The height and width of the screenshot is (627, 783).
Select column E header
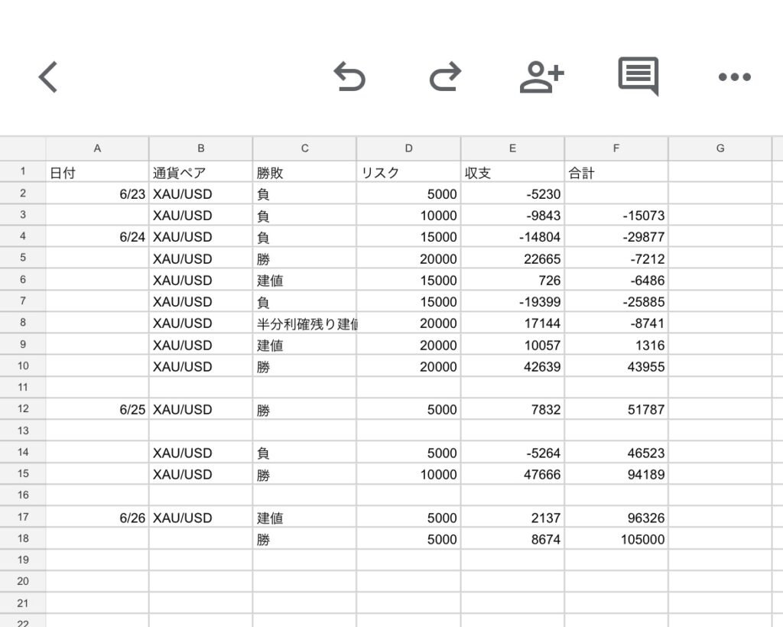(512, 148)
